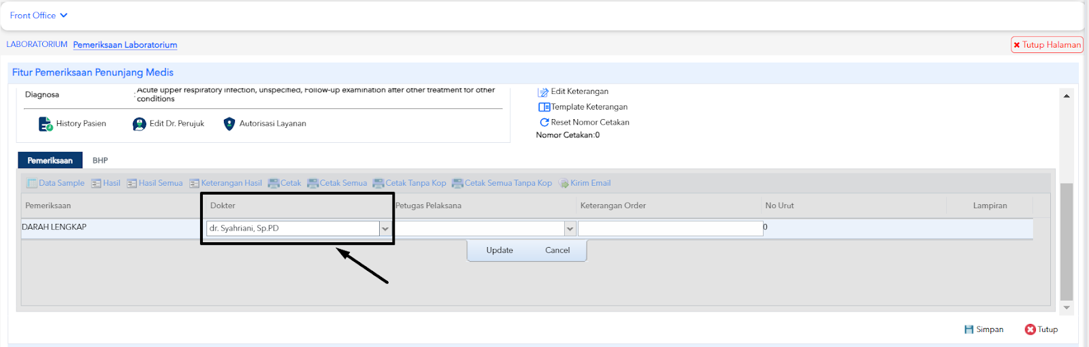This screenshot has width=1089, height=347.
Task: Click the Petugas Pelaksana column header
Action: pos(428,205)
